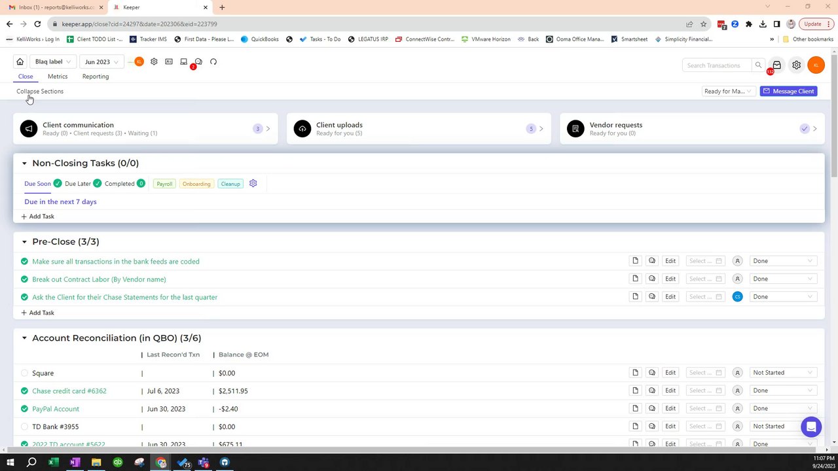
Task: Toggle PayPal Account checkmark
Action: point(24,409)
